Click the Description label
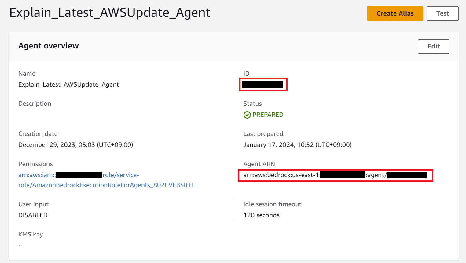 [35, 103]
